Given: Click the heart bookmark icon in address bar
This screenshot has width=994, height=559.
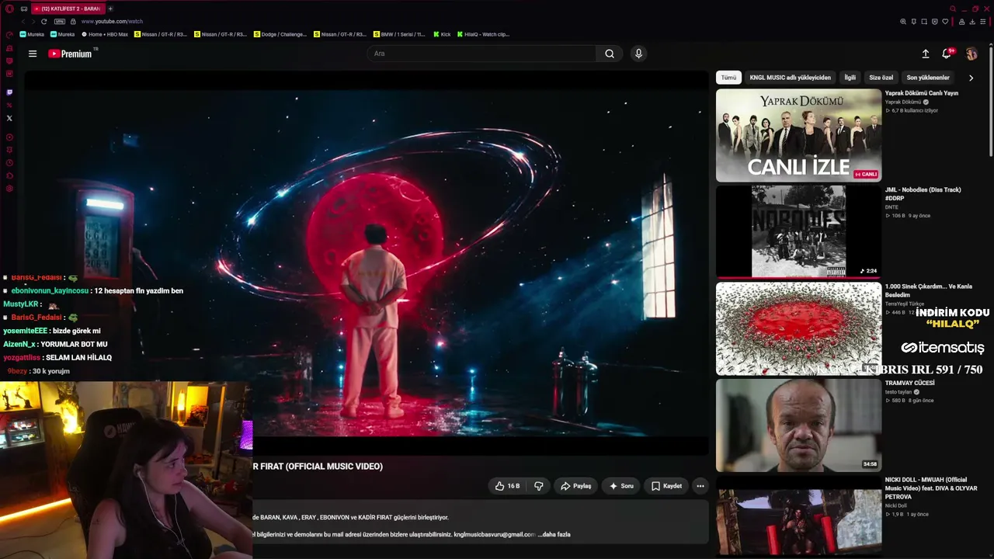Looking at the screenshot, I should [945, 22].
